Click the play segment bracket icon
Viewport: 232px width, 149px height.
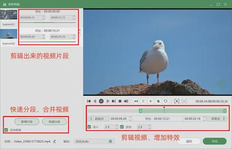[177, 101]
